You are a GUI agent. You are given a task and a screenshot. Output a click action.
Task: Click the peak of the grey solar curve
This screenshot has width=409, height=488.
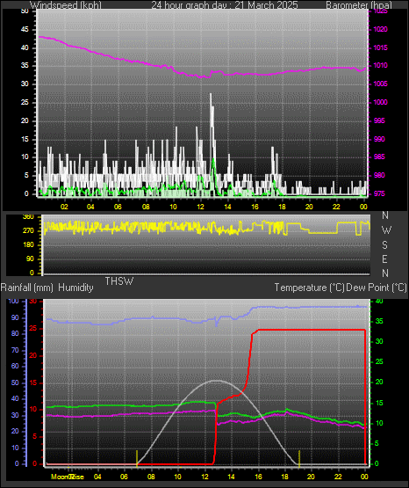coord(217,381)
